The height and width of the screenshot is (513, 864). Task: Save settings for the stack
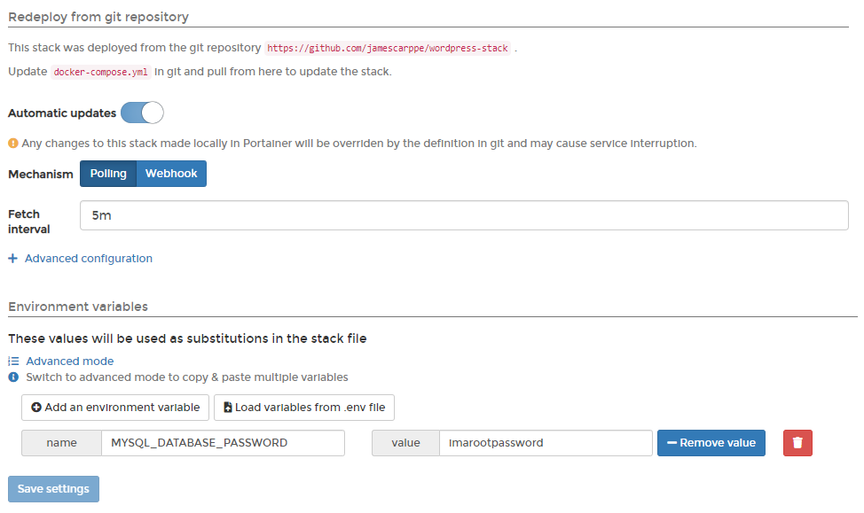pyautogui.click(x=53, y=489)
